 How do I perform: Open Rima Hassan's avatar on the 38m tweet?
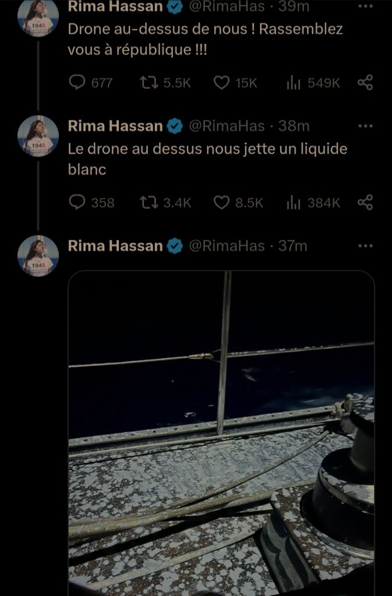38,136
